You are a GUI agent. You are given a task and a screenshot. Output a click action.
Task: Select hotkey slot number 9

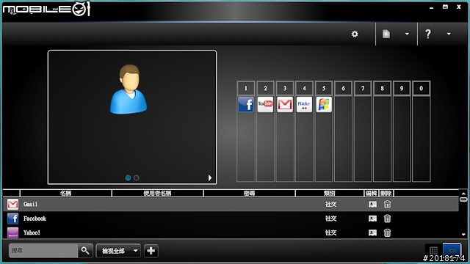[x=402, y=88]
